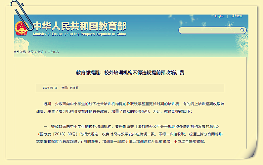Open 新闻 breadcrumb link
The height and width of the screenshot is (165, 263).
41,52
